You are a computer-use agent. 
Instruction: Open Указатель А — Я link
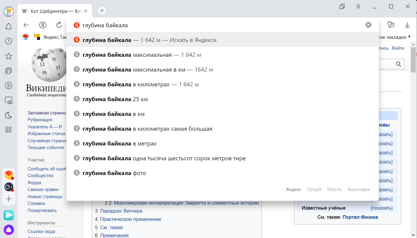[x=45, y=127]
